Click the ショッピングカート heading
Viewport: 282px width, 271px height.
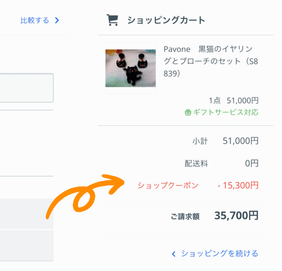click(166, 20)
